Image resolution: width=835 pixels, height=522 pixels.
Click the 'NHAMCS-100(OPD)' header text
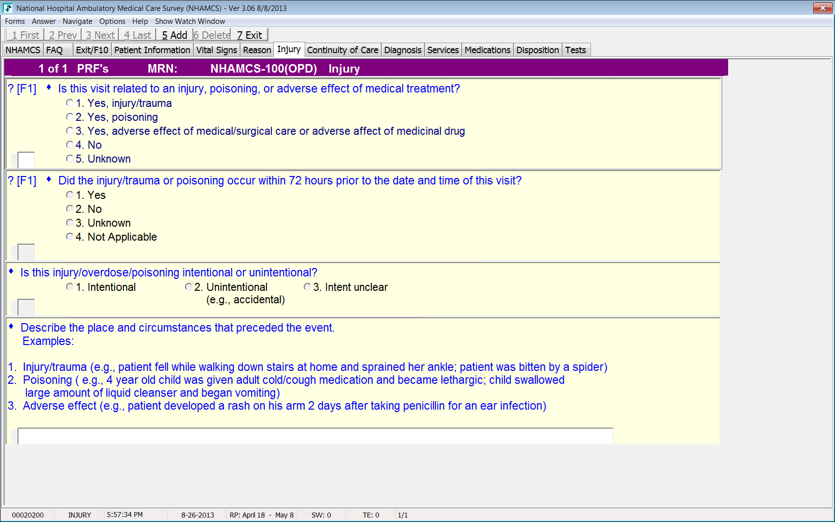(263, 69)
